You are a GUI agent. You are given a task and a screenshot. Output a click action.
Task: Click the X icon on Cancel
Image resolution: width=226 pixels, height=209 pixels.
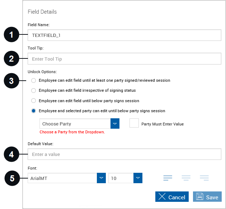tap(162, 196)
